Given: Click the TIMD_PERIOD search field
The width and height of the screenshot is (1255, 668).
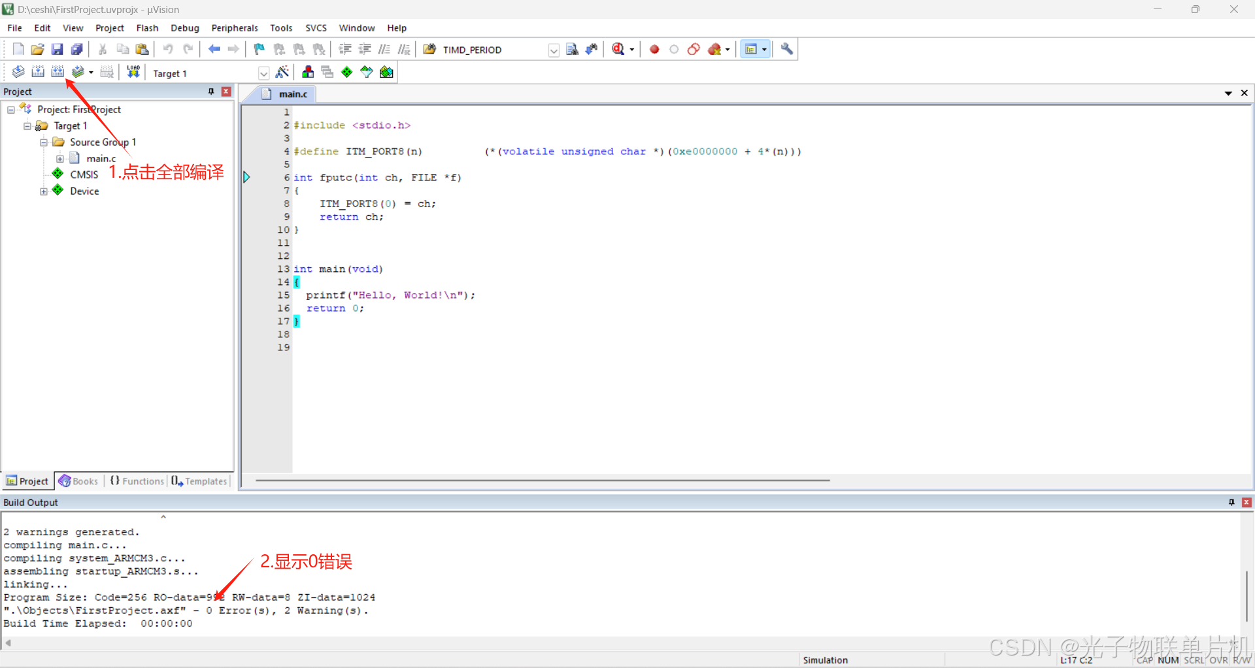Looking at the screenshot, I should (494, 50).
